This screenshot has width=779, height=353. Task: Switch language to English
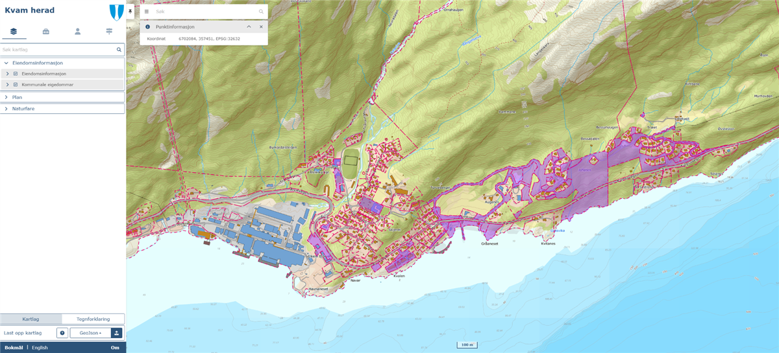pos(40,348)
